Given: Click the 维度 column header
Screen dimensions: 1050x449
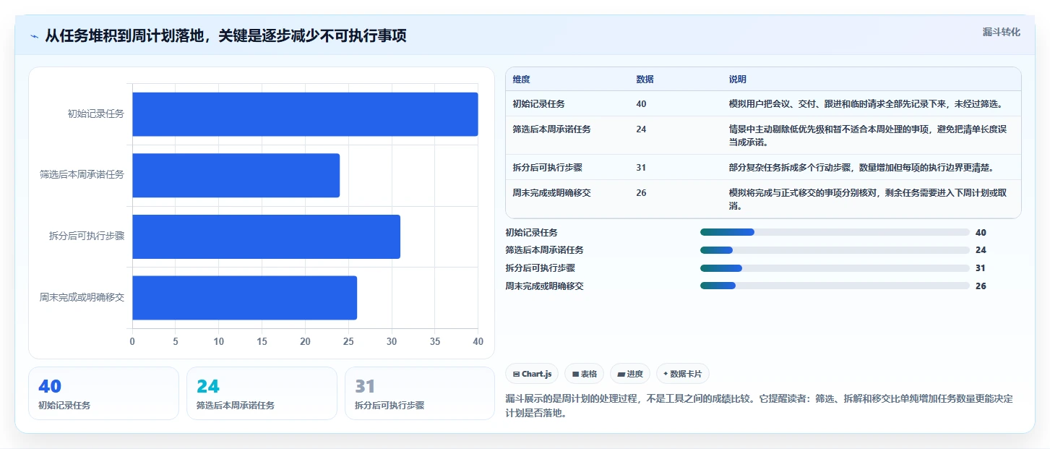Looking at the screenshot, I should [522, 80].
